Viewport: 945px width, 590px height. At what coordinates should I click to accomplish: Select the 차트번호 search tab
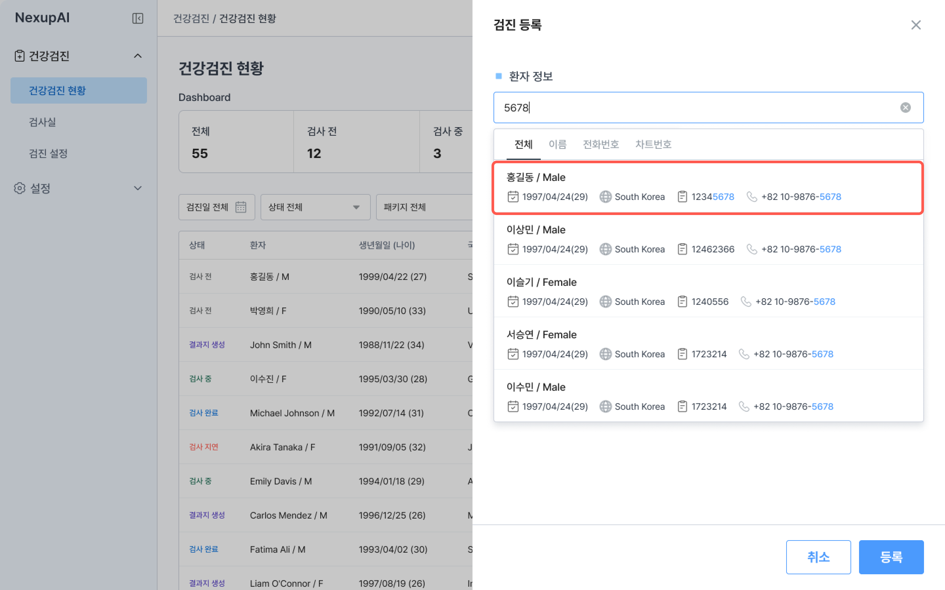click(653, 144)
